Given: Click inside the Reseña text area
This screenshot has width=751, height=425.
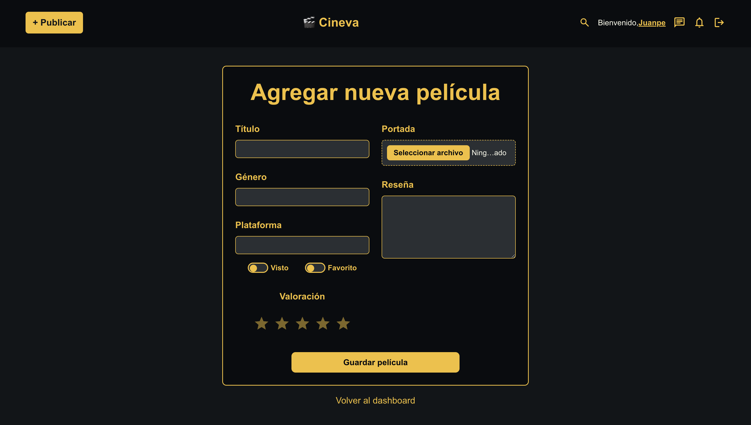Looking at the screenshot, I should click(448, 227).
